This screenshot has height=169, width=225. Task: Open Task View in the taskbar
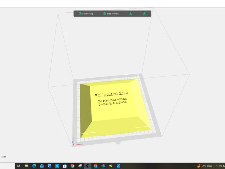tap(19, 166)
